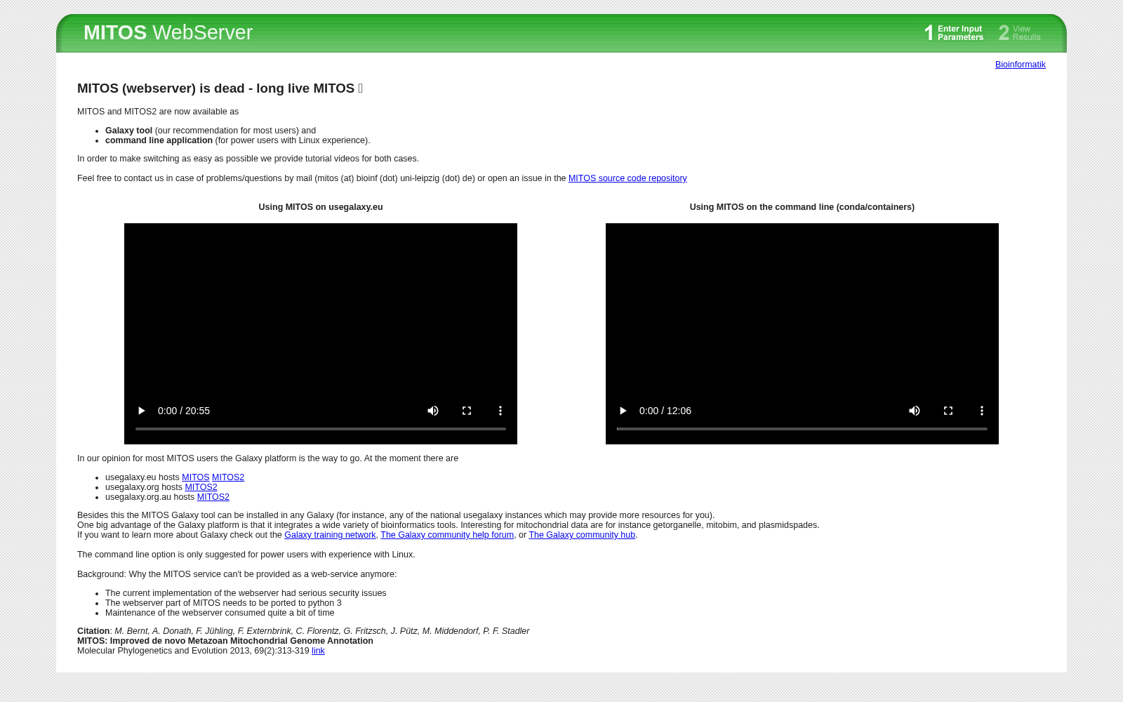Click the paper title 'MITOS: Improved de novo...'

pyautogui.click(x=225, y=641)
